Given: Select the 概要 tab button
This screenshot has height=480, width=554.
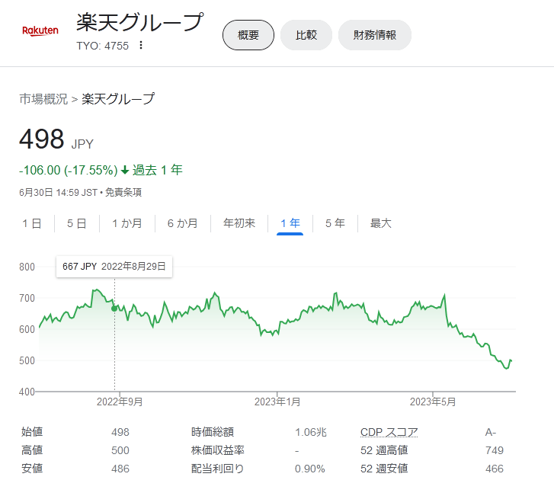Looking at the screenshot, I should coord(248,35).
